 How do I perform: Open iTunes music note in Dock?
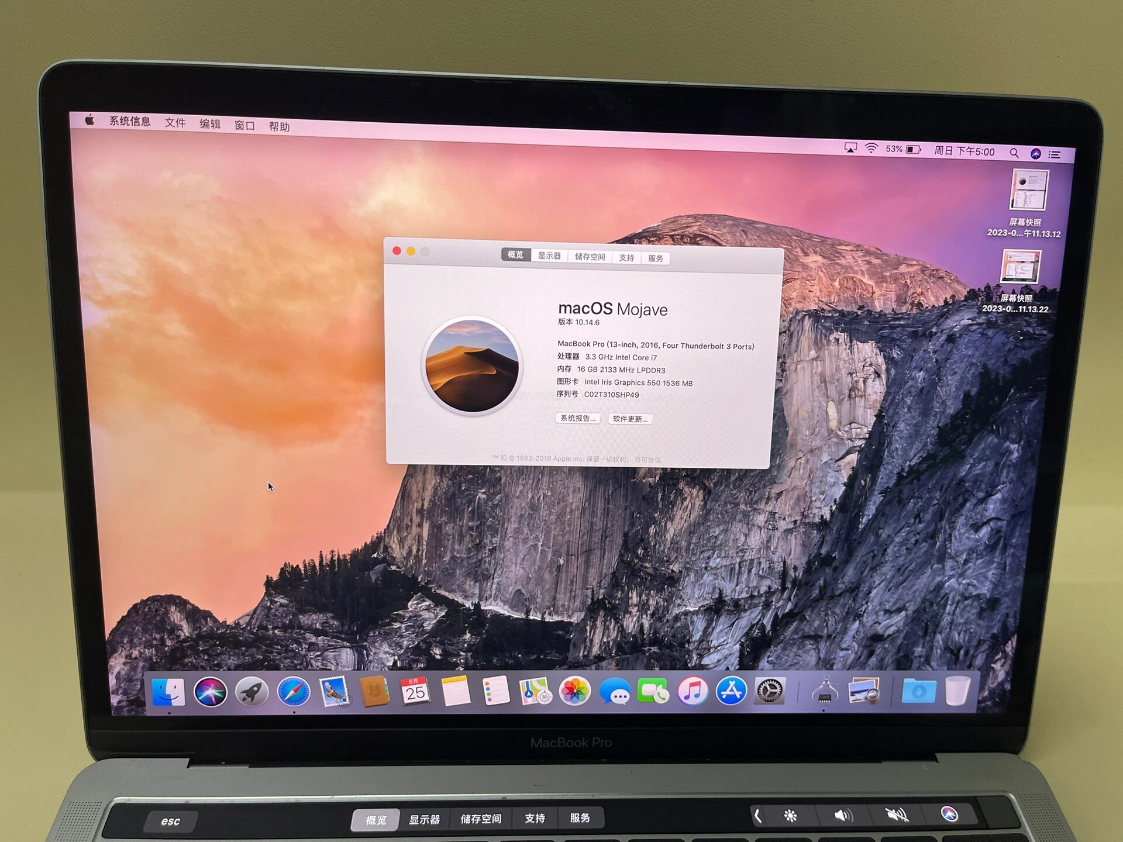point(693,691)
